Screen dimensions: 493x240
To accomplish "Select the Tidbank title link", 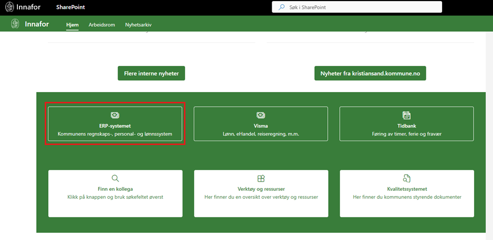I will pos(406,126).
